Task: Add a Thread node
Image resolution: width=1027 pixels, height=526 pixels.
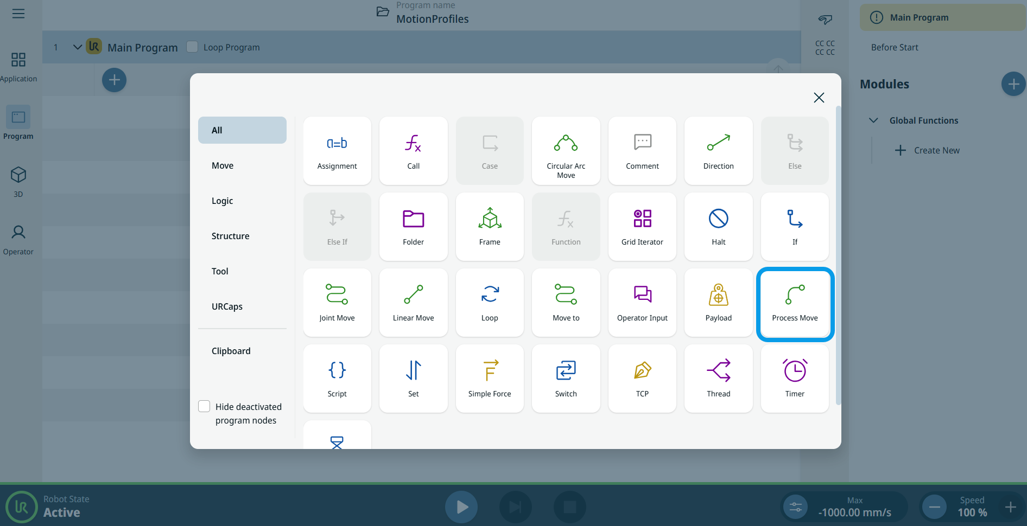Action: 718,379
